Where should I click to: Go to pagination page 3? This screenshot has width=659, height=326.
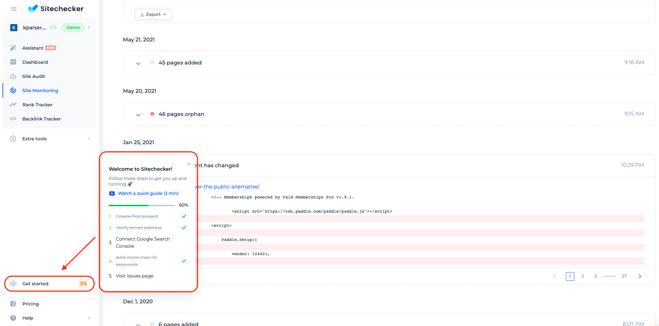coord(596,276)
